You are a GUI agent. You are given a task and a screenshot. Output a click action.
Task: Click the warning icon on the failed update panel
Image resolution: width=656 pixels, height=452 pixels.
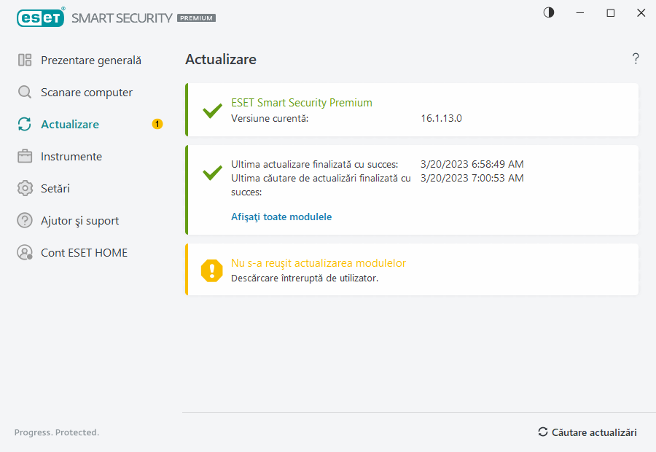point(211,270)
